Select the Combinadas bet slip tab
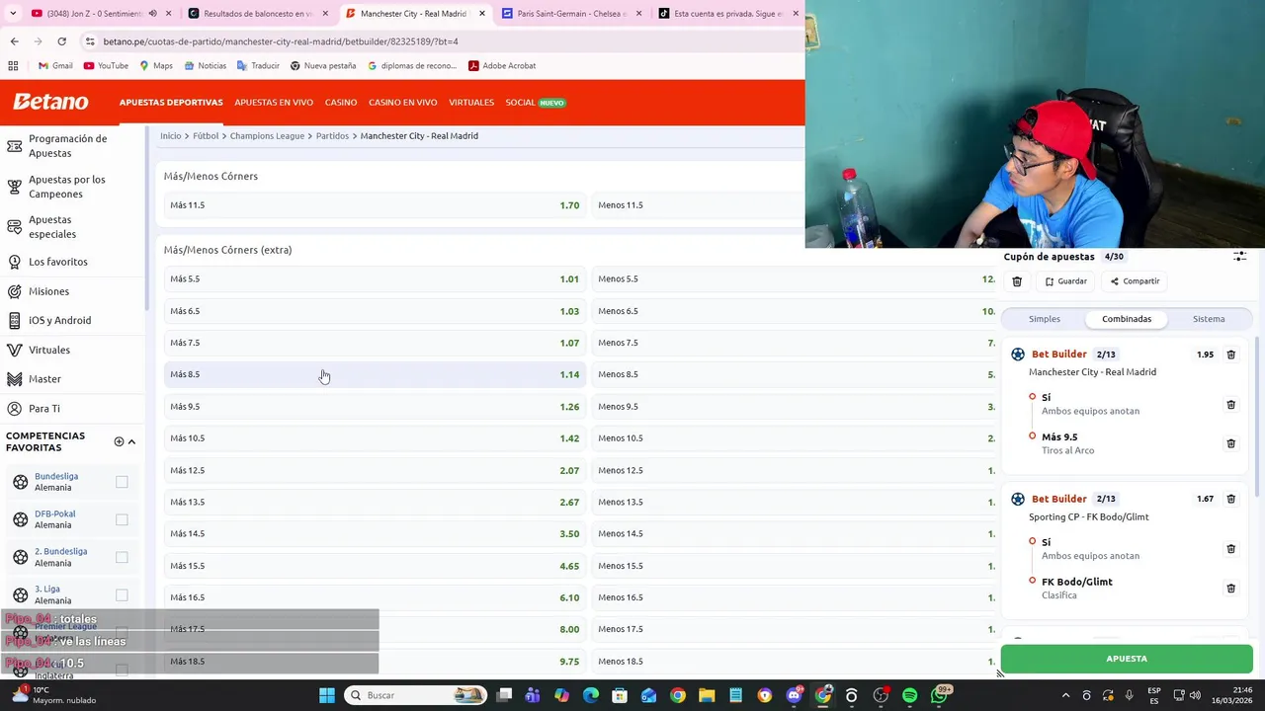The height and width of the screenshot is (711, 1265). click(x=1127, y=319)
